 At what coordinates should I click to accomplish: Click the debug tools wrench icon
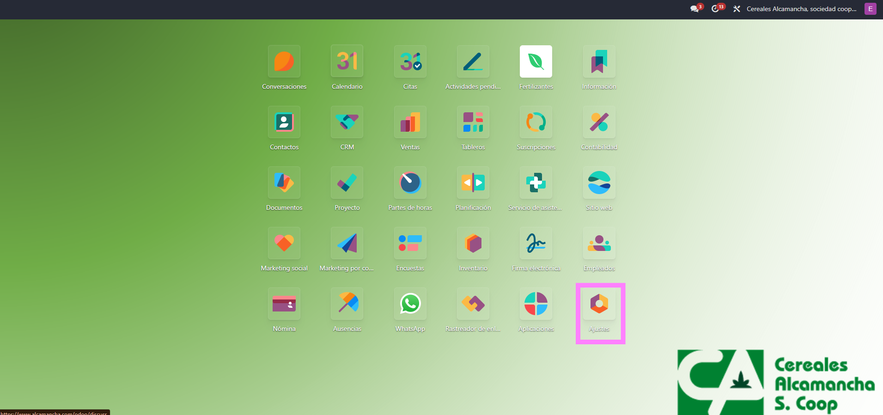[737, 9]
